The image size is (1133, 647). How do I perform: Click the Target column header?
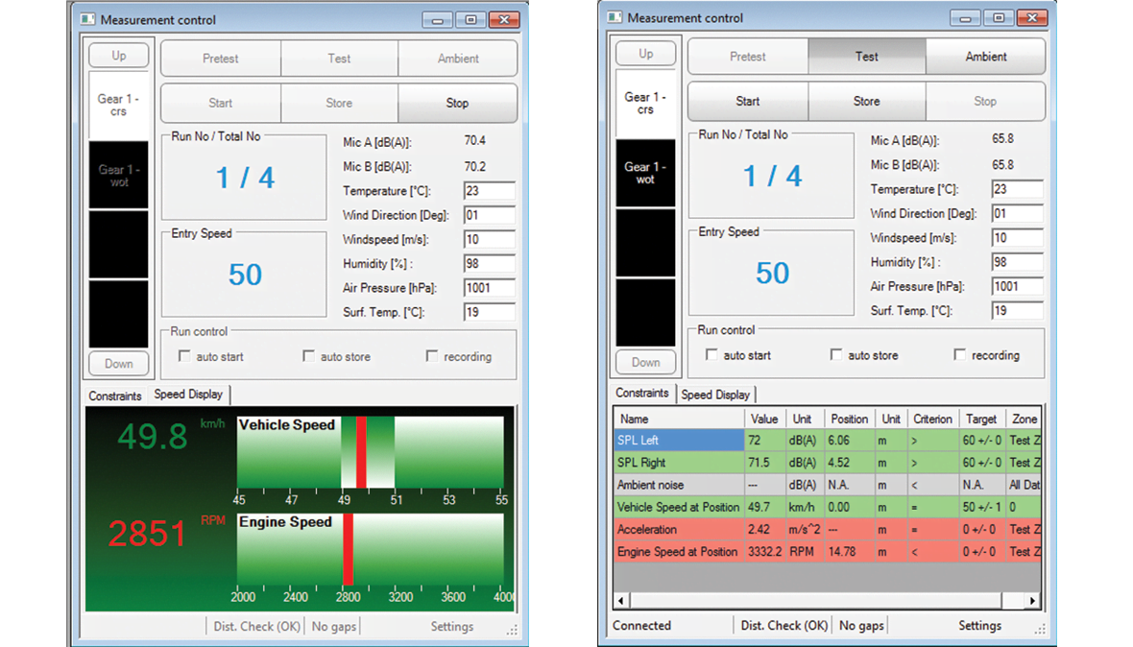point(981,419)
